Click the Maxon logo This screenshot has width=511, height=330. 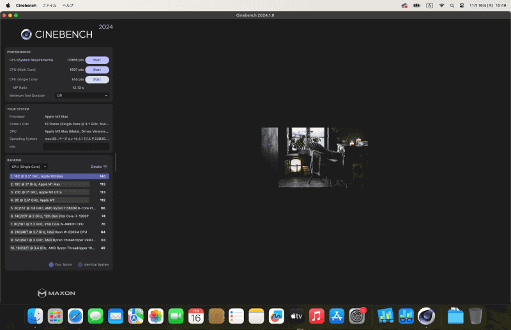[x=56, y=293]
